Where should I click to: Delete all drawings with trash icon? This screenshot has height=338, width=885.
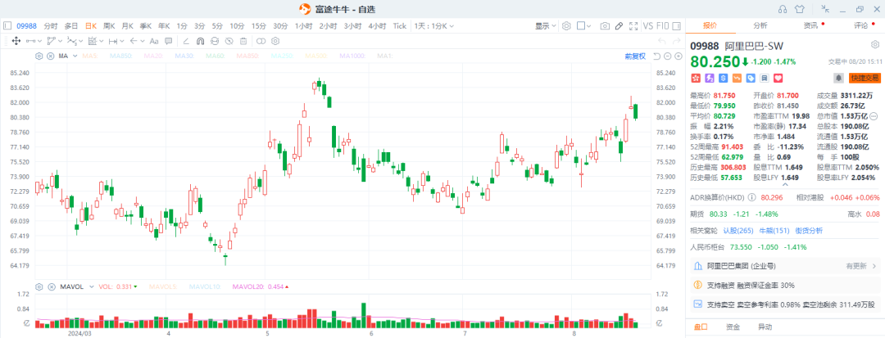[243, 41]
